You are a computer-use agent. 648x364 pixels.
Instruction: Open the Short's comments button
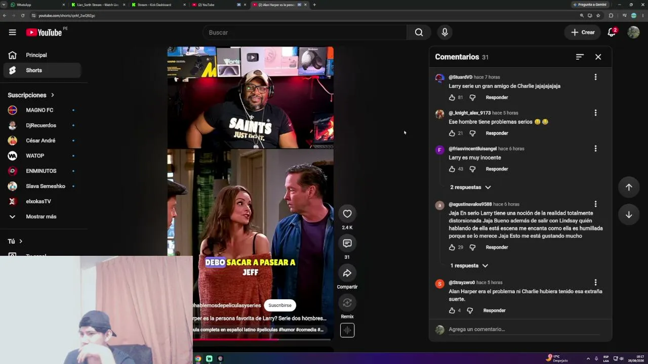click(347, 244)
